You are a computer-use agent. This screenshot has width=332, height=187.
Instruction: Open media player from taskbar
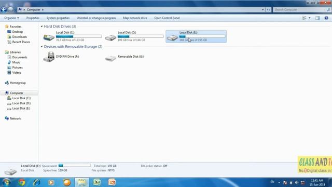[x=51, y=182]
